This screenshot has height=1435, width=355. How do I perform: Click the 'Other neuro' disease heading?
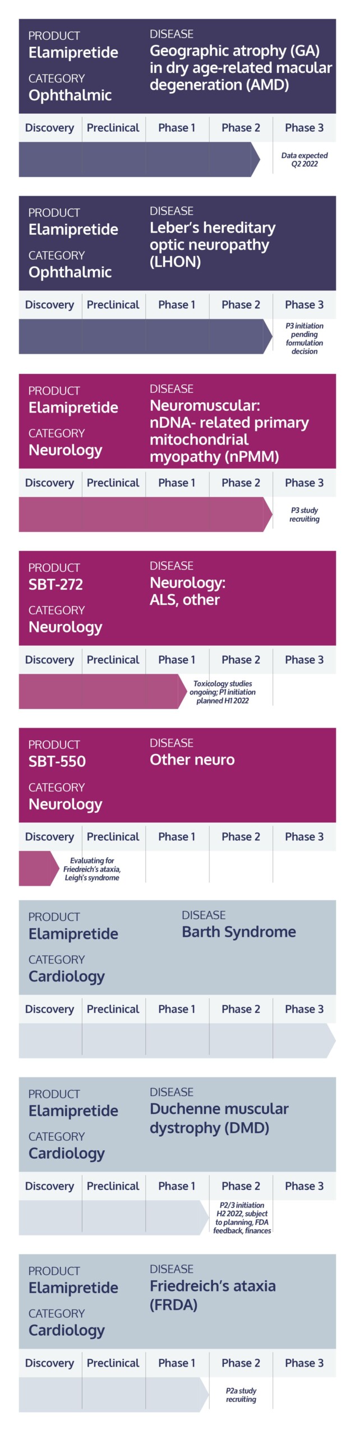pyautogui.click(x=192, y=760)
